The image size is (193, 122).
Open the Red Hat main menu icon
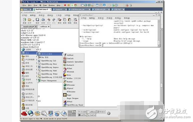(x=24, y=113)
